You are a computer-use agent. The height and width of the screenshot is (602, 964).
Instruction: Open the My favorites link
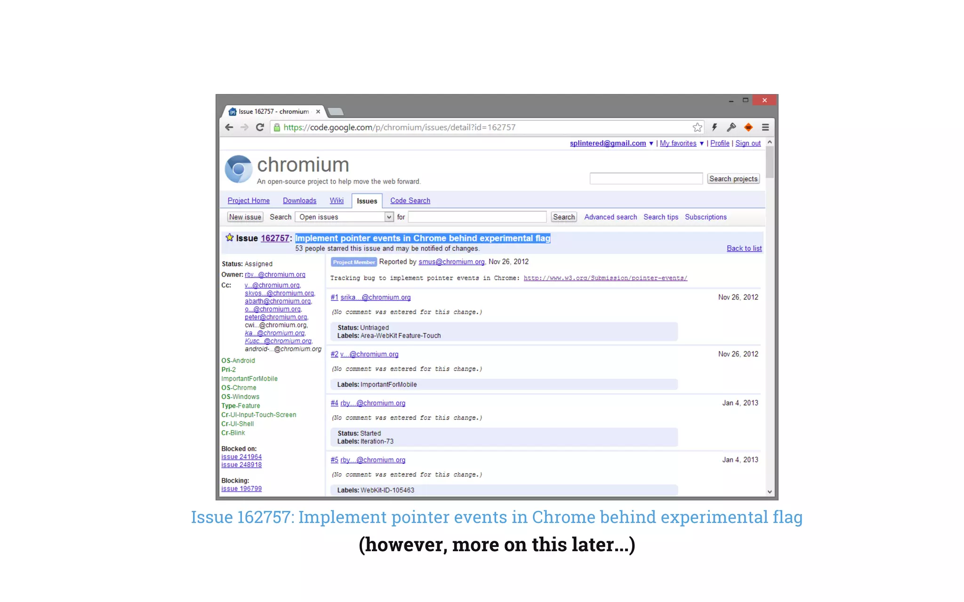tap(678, 143)
